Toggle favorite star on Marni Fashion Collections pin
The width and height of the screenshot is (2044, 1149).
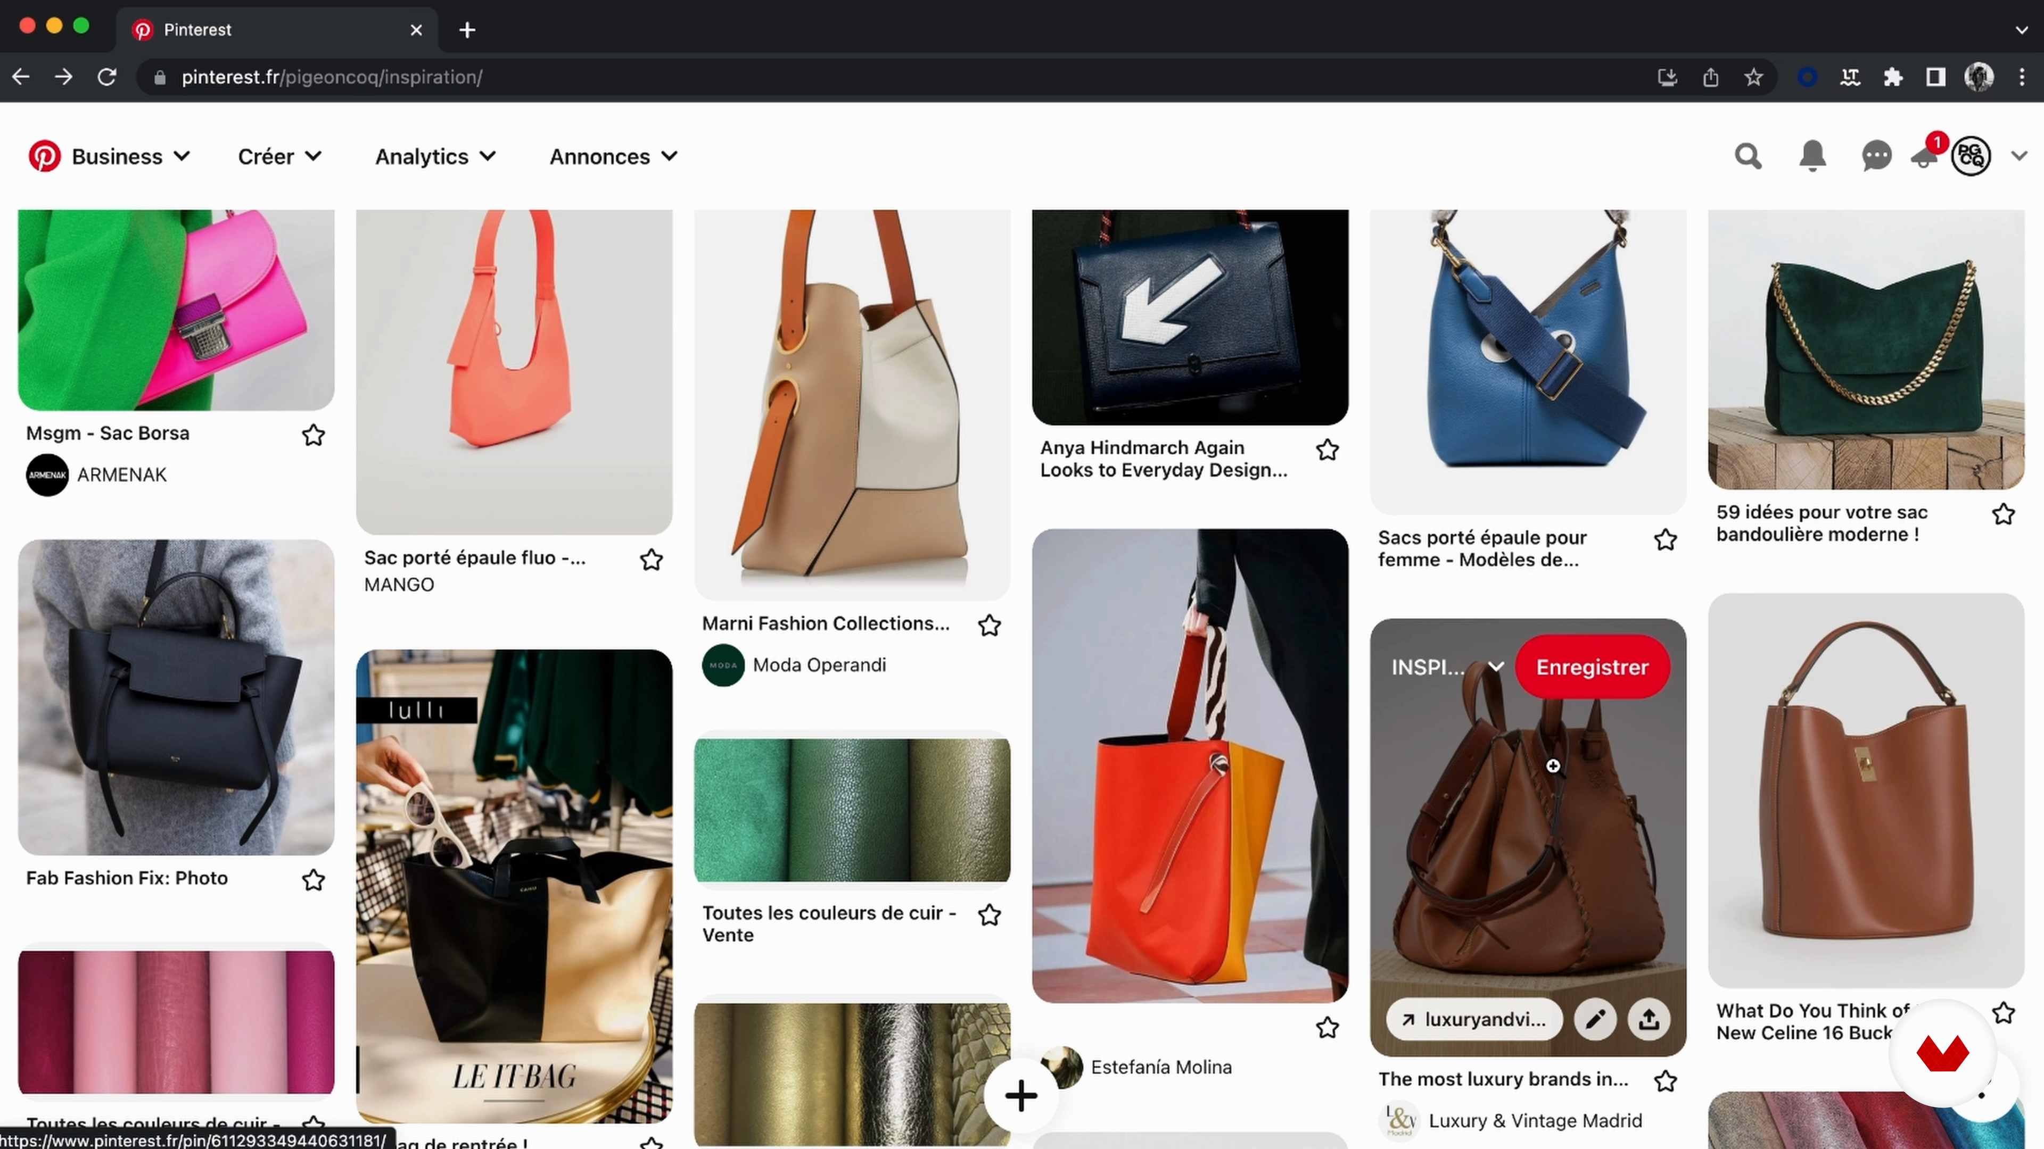[x=990, y=626]
